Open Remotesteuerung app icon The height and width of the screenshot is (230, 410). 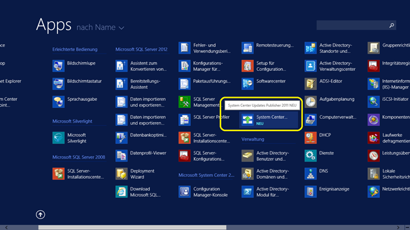[247, 48]
